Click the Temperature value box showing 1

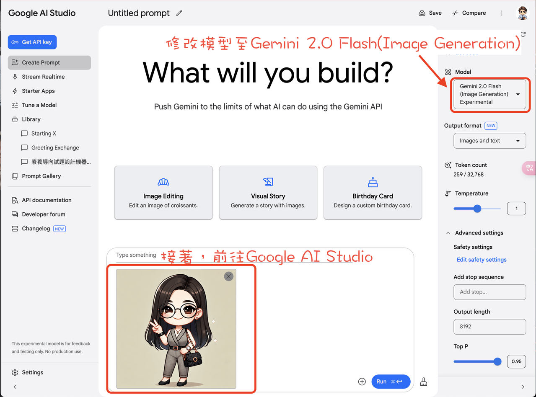(x=516, y=209)
